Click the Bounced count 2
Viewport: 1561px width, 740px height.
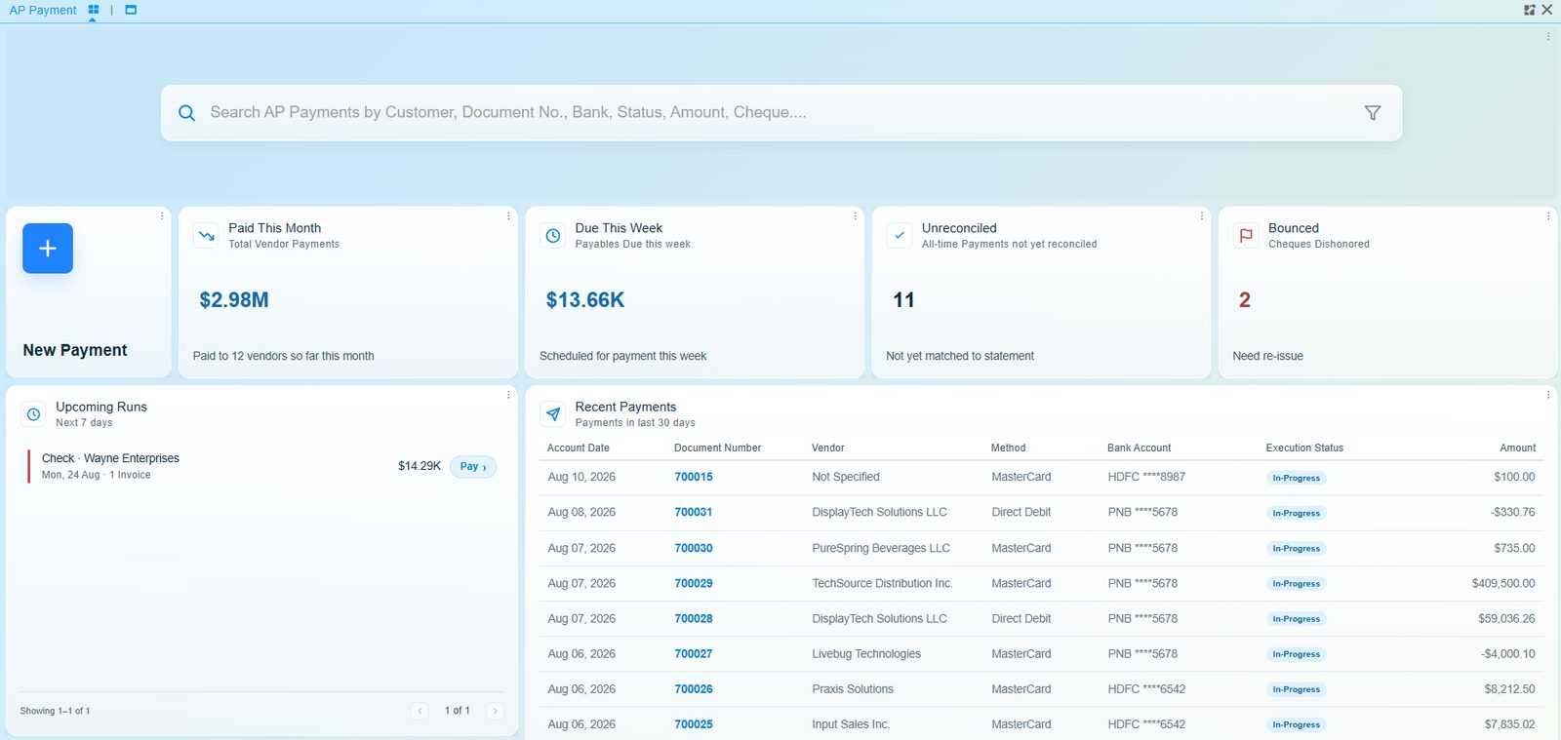tap(1245, 300)
